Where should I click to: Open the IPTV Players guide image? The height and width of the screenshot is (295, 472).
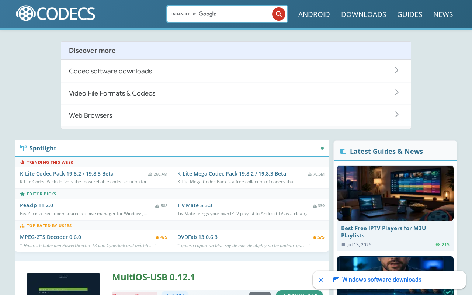395,193
